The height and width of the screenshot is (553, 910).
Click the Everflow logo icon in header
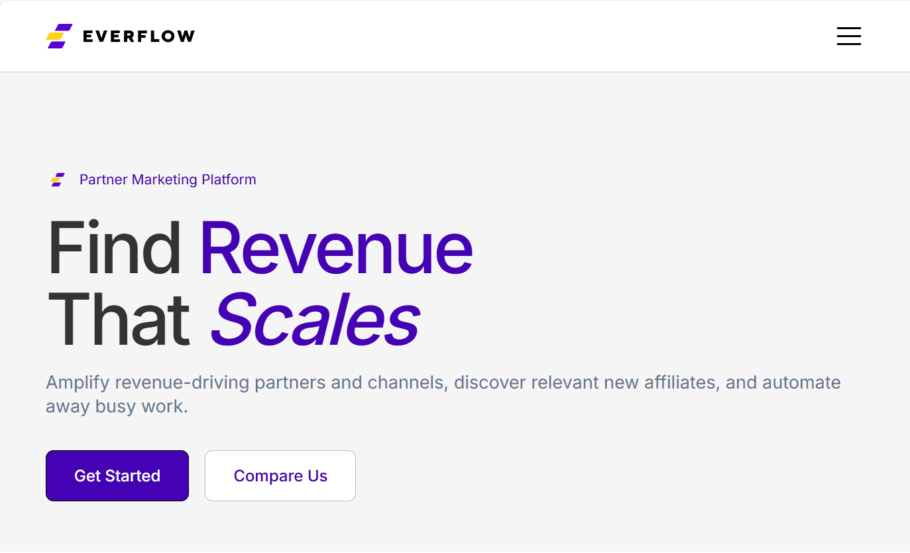coord(59,36)
